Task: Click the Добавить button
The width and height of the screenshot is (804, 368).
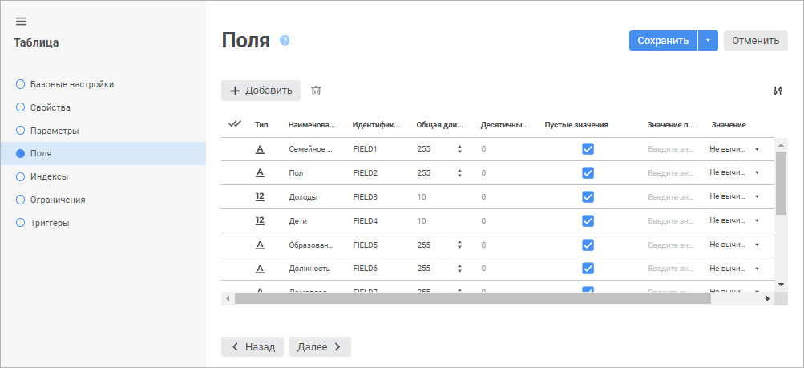Action: click(x=261, y=91)
